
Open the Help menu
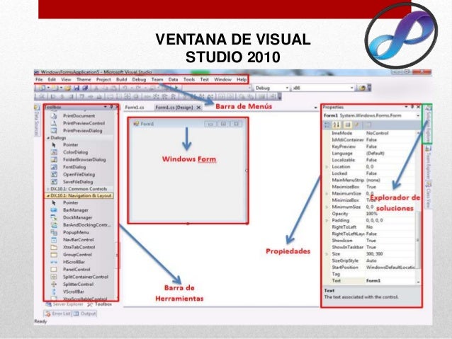point(242,79)
